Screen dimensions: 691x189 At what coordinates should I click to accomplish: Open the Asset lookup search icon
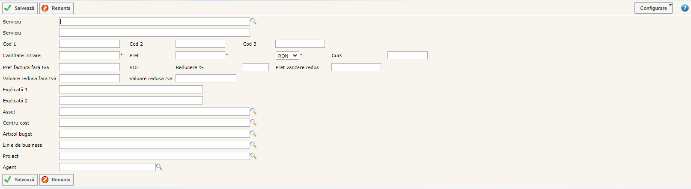click(x=253, y=111)
